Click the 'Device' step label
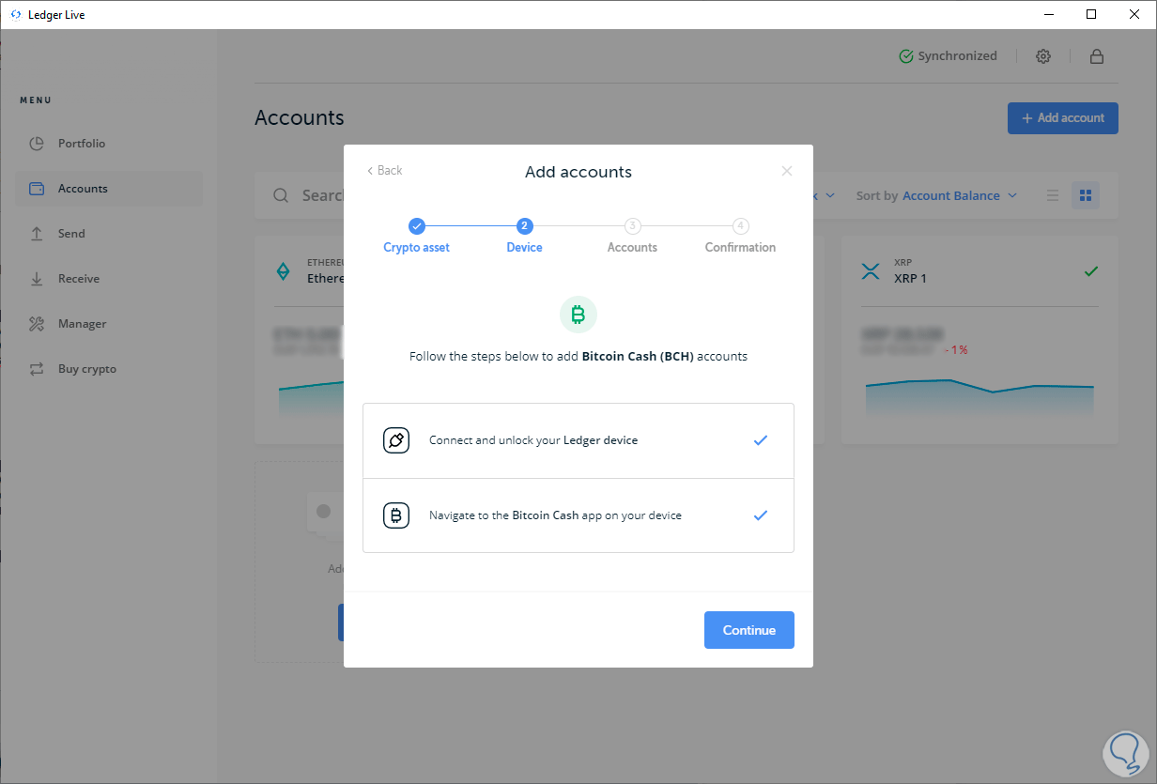The height and width of the screenshot is (784, 1157). coord(525,247)
